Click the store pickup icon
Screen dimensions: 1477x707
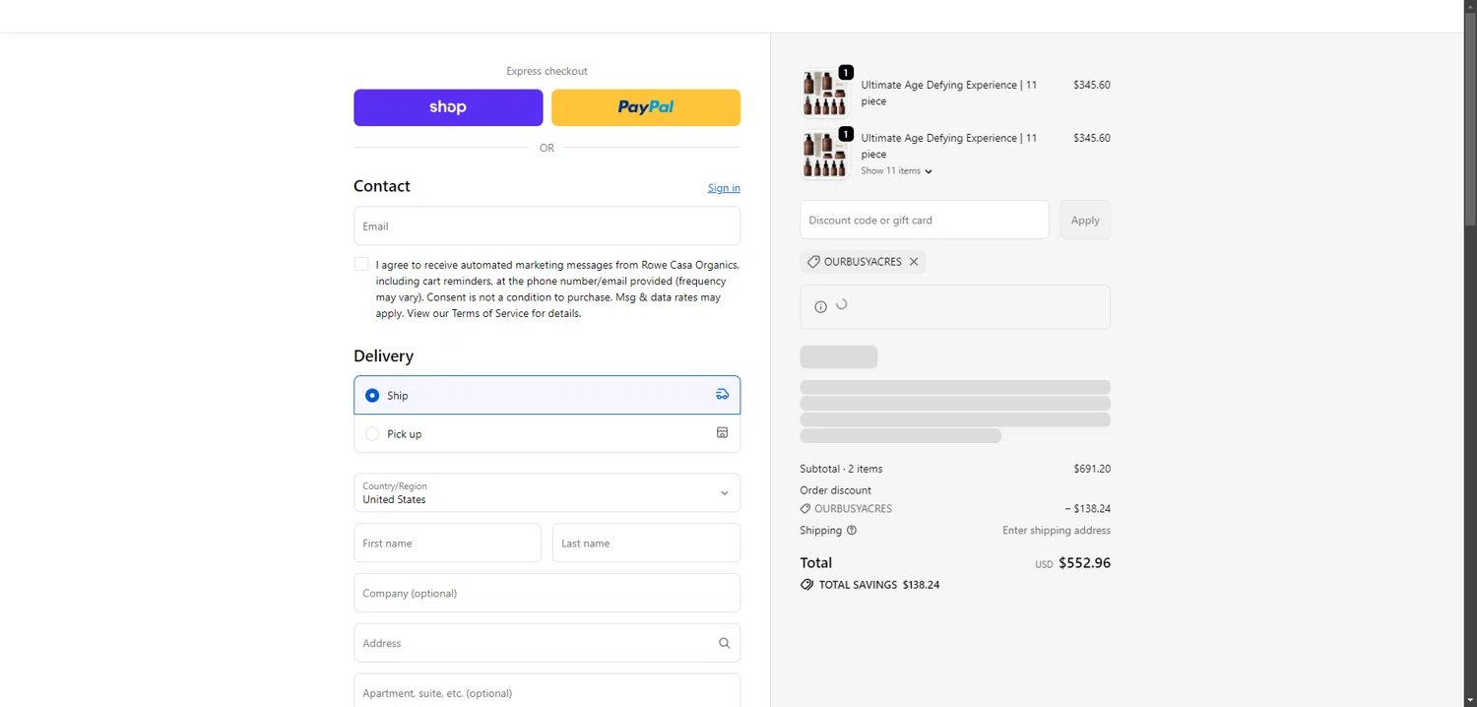tap(722, 433)
